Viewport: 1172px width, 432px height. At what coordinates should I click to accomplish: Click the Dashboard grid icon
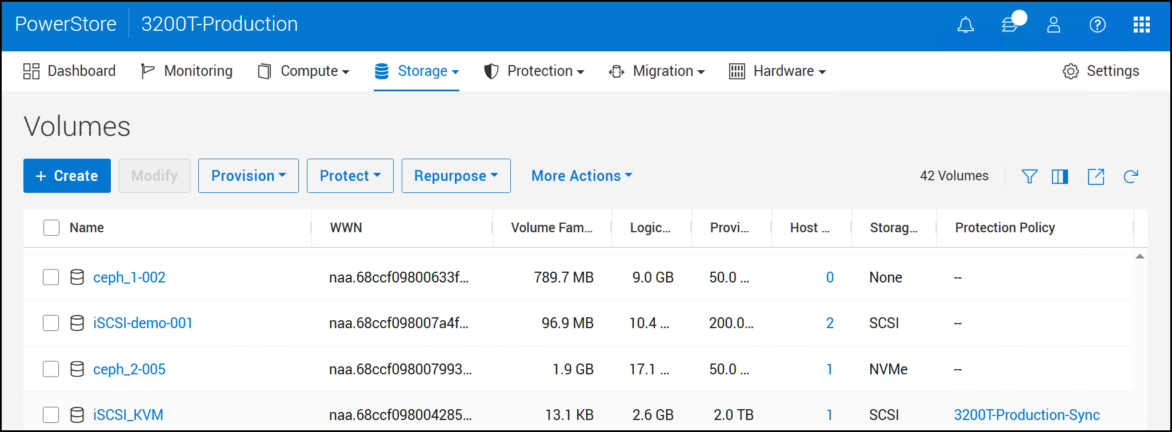pyautogui.click(x=31, y=71)
